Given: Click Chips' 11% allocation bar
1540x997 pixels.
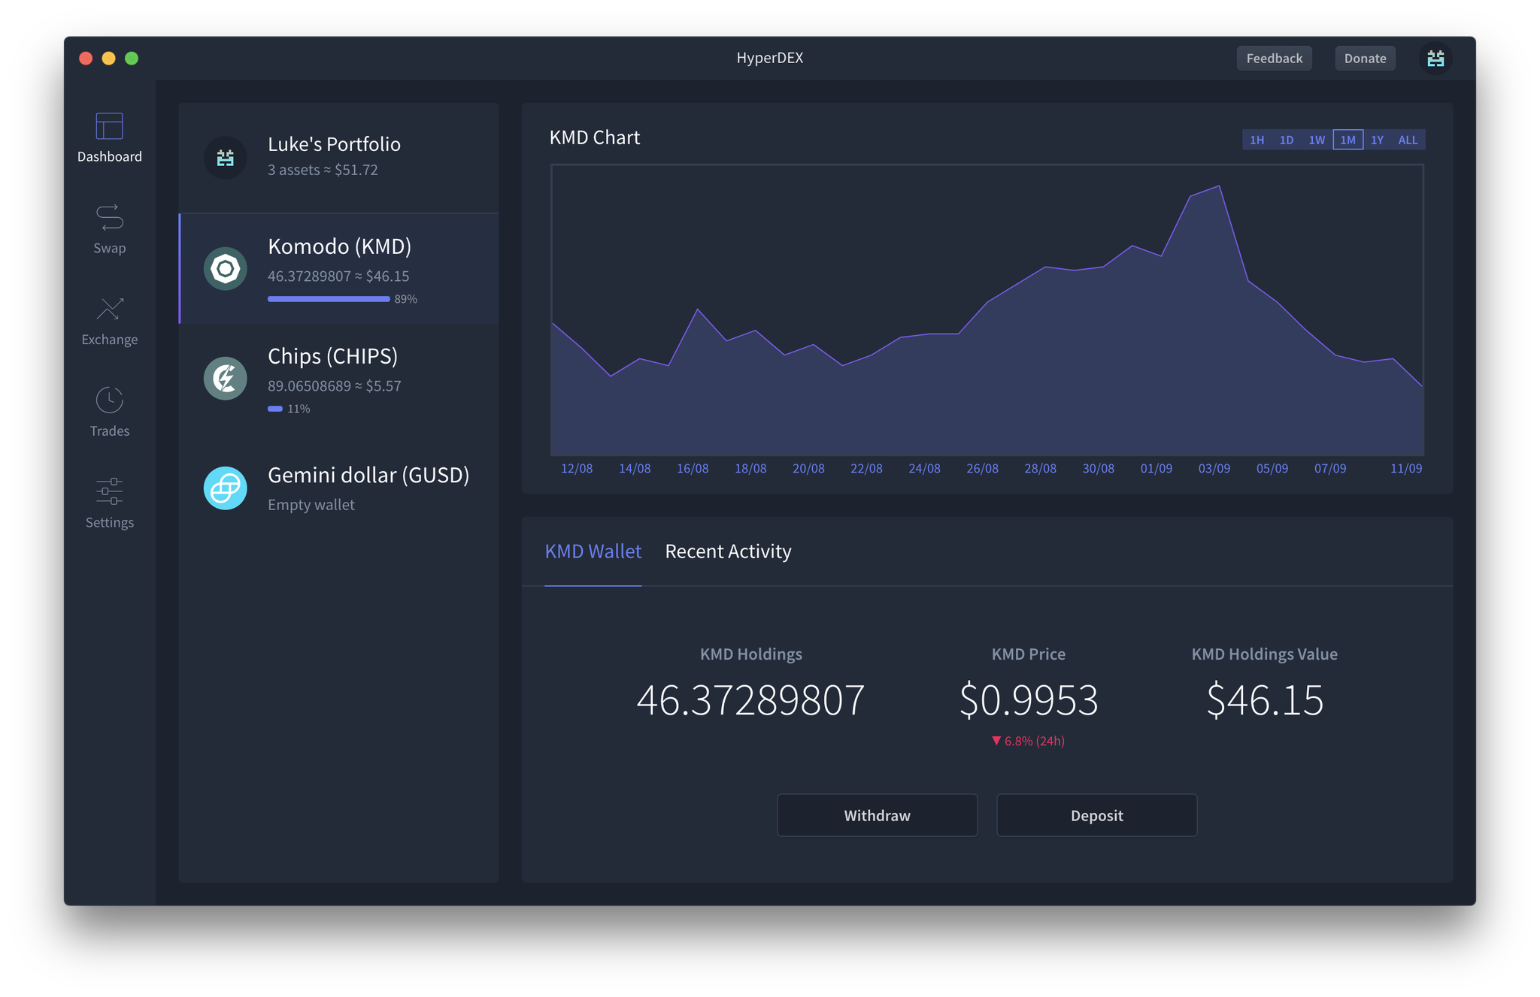Looking at the screenshot, I should (275, 409).
